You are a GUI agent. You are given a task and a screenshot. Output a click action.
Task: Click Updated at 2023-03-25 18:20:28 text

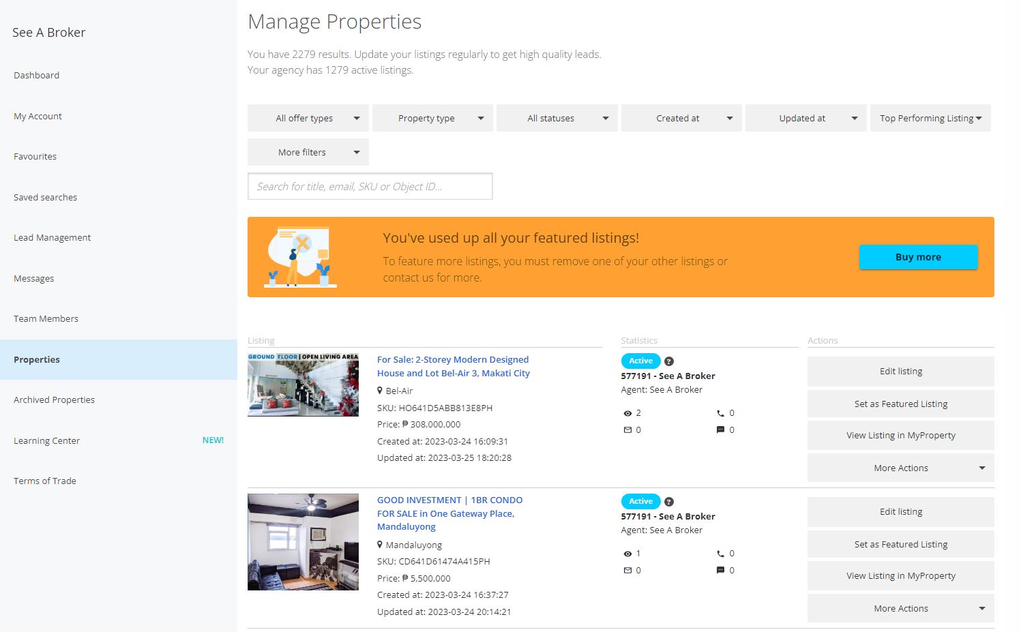tap(445, 458)
